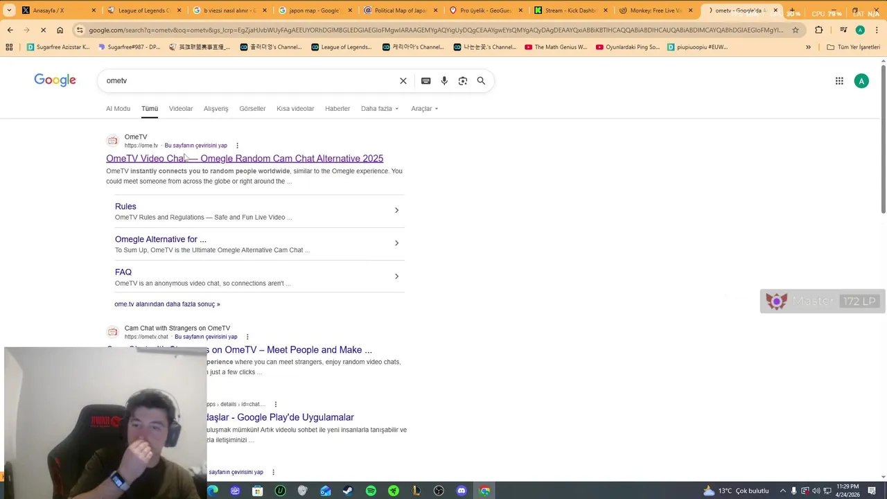Open Microsoft Store from the taskbar
887x499 pixels.
(x=257, y=491)
